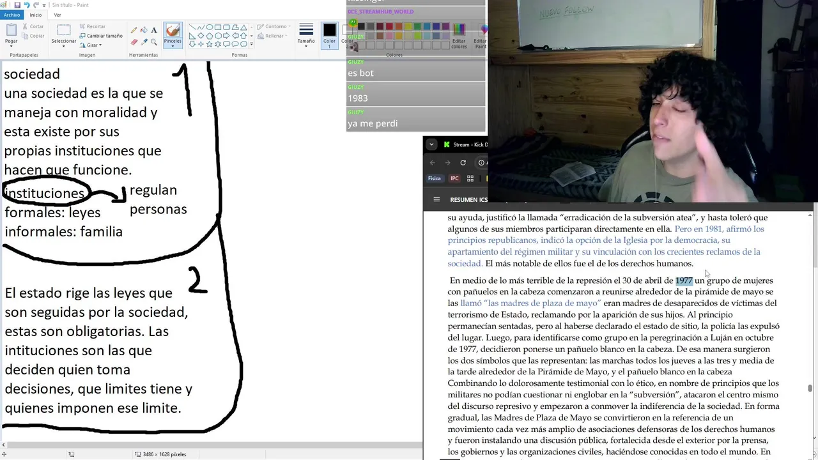Viewport: 818px width, 460px height.
Task: Select the Pencil tool in Herramientas
Action: point(134,30)
